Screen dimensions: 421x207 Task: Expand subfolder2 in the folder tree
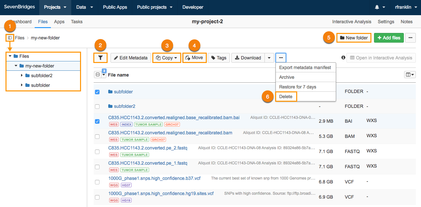[x=22, y=76]
